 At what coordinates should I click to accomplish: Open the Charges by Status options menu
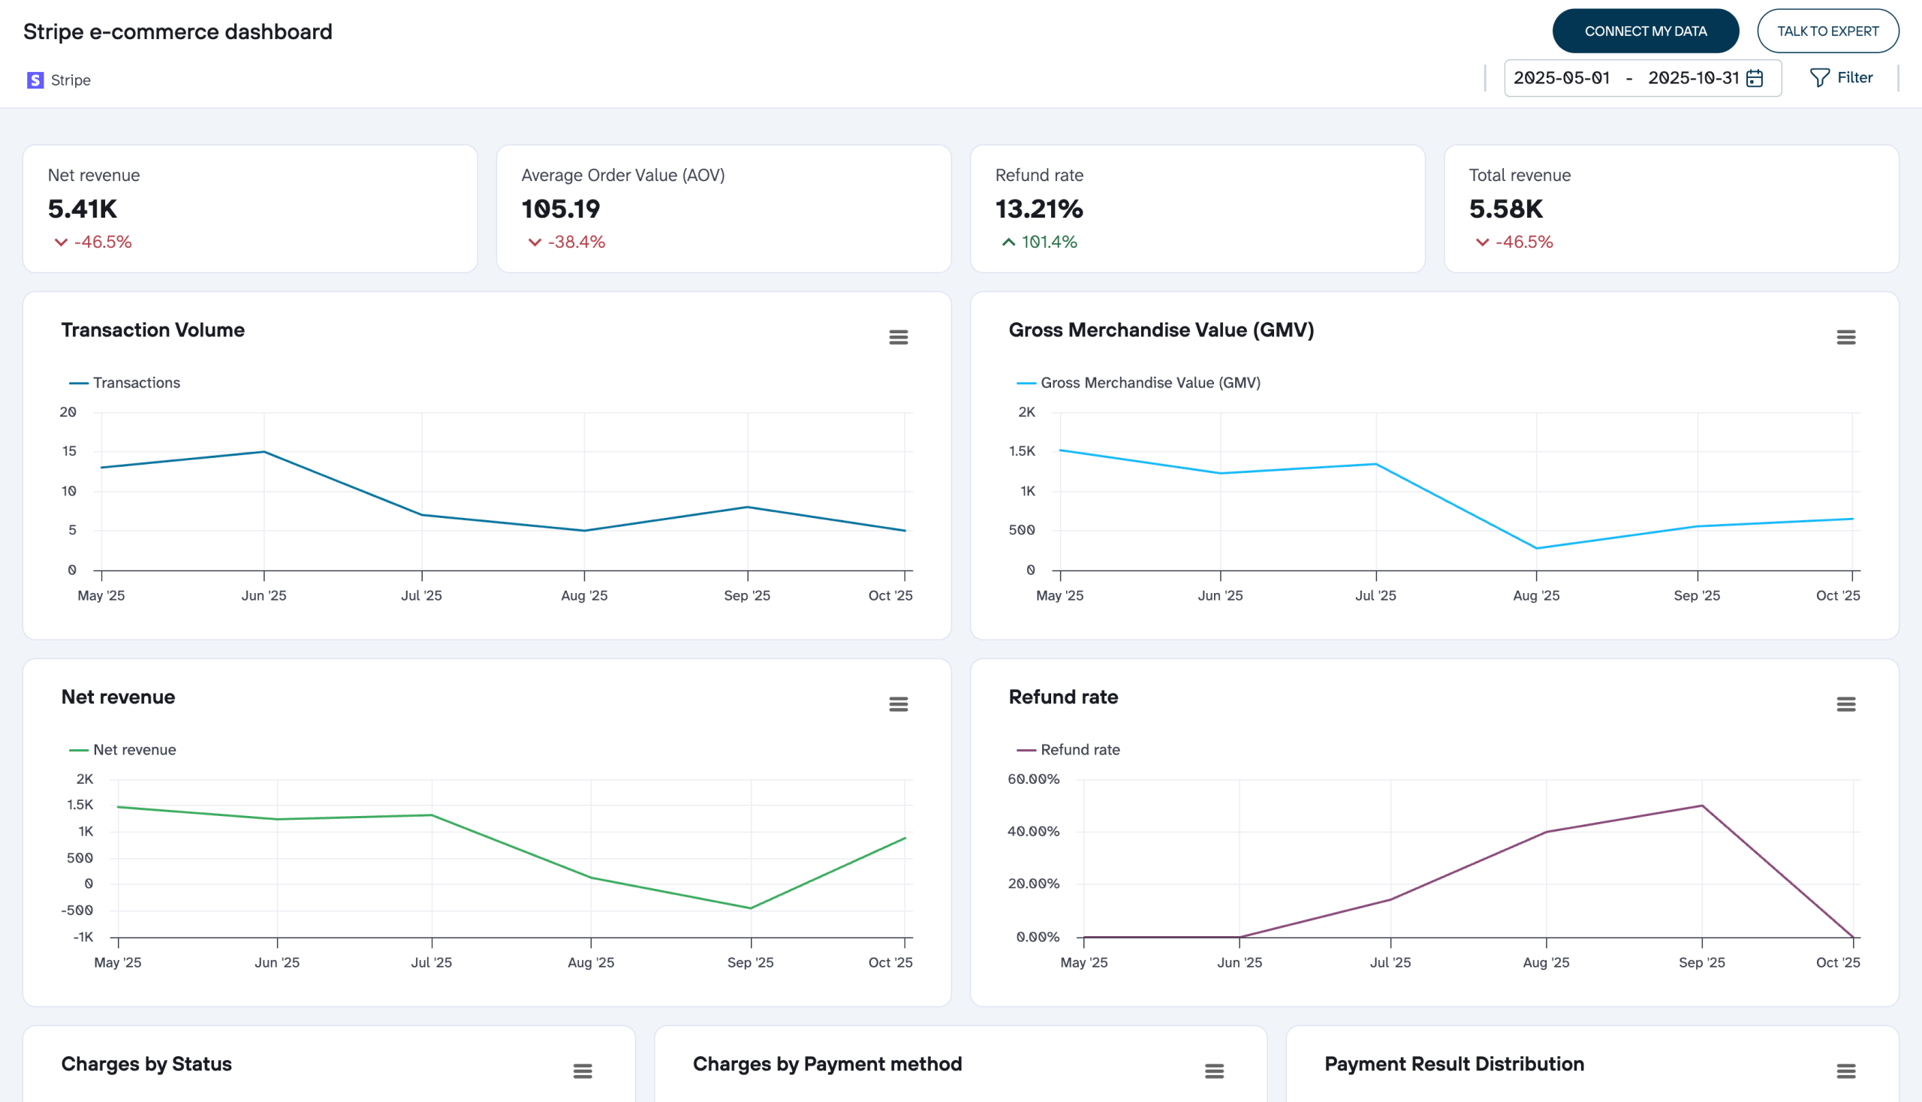click(x=583, y=1071)
